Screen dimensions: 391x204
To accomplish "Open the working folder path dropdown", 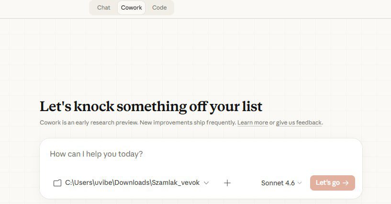I will tap(132, 183).
